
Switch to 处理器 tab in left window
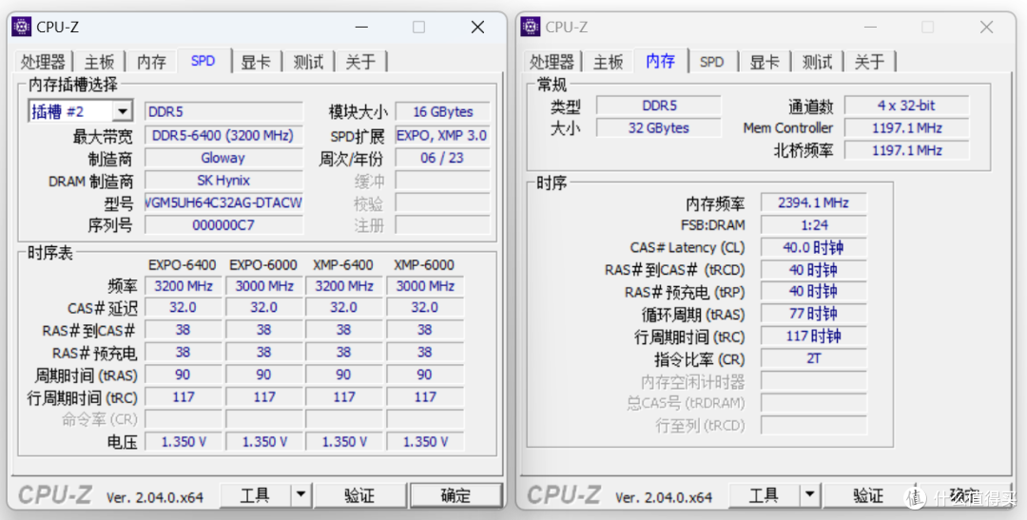[x=43, y=62]
